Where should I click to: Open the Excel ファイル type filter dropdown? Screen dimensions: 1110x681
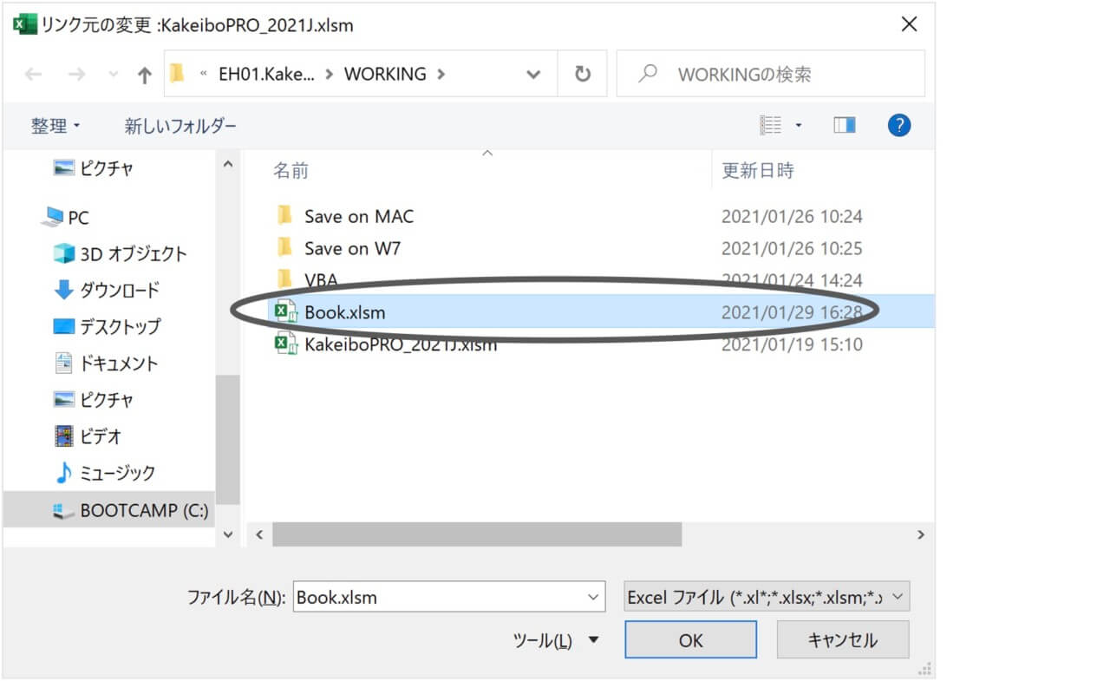click(767, 597)
